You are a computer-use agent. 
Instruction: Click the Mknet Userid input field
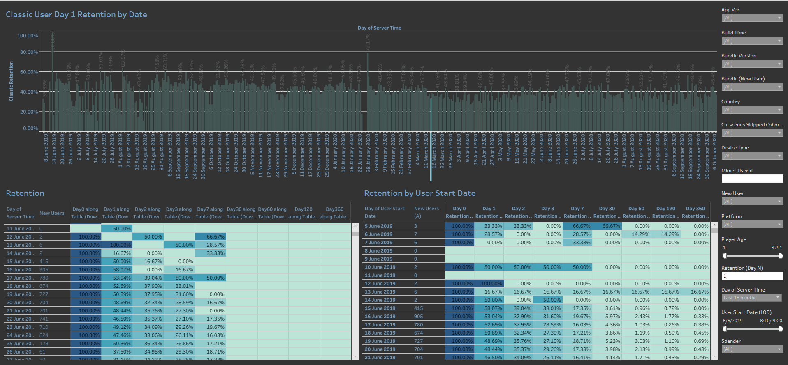click(752, 179)
